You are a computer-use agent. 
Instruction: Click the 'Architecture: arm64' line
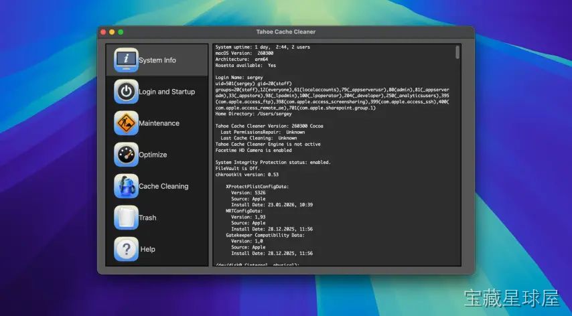coord(242,59)
